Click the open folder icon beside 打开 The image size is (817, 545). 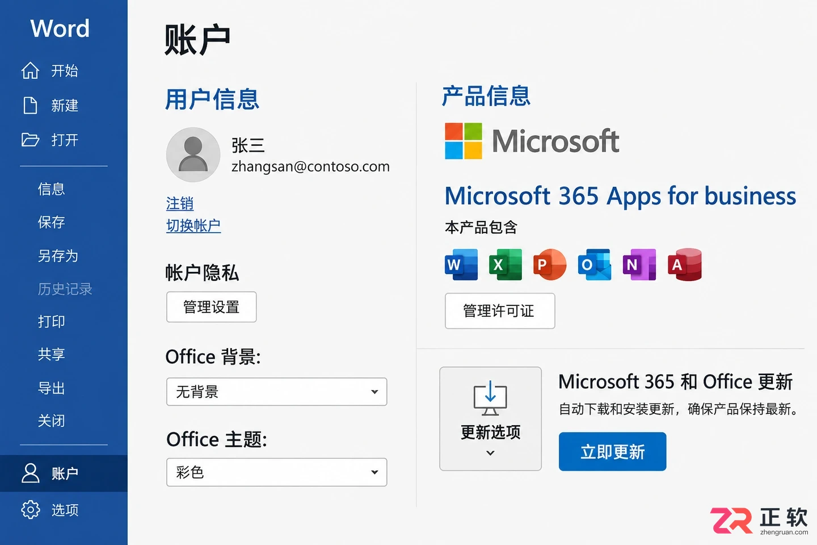tap(30, 140)
